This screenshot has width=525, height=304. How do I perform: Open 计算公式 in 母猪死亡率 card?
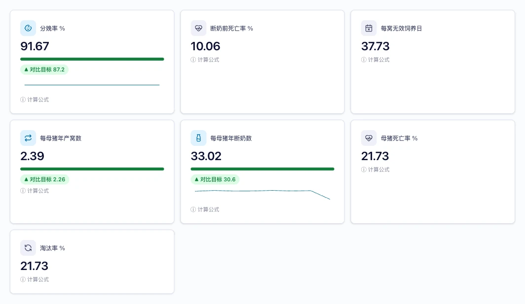[375, 169]
